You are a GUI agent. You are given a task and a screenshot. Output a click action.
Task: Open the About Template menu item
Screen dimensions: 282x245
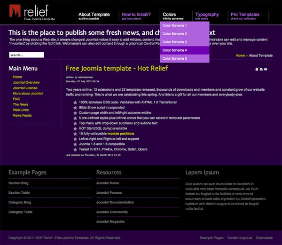94,16
